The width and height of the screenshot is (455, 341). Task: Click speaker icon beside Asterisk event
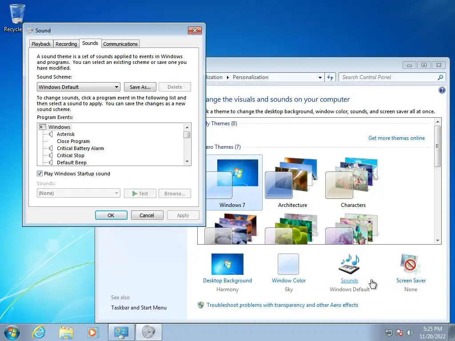click(51, 134)
